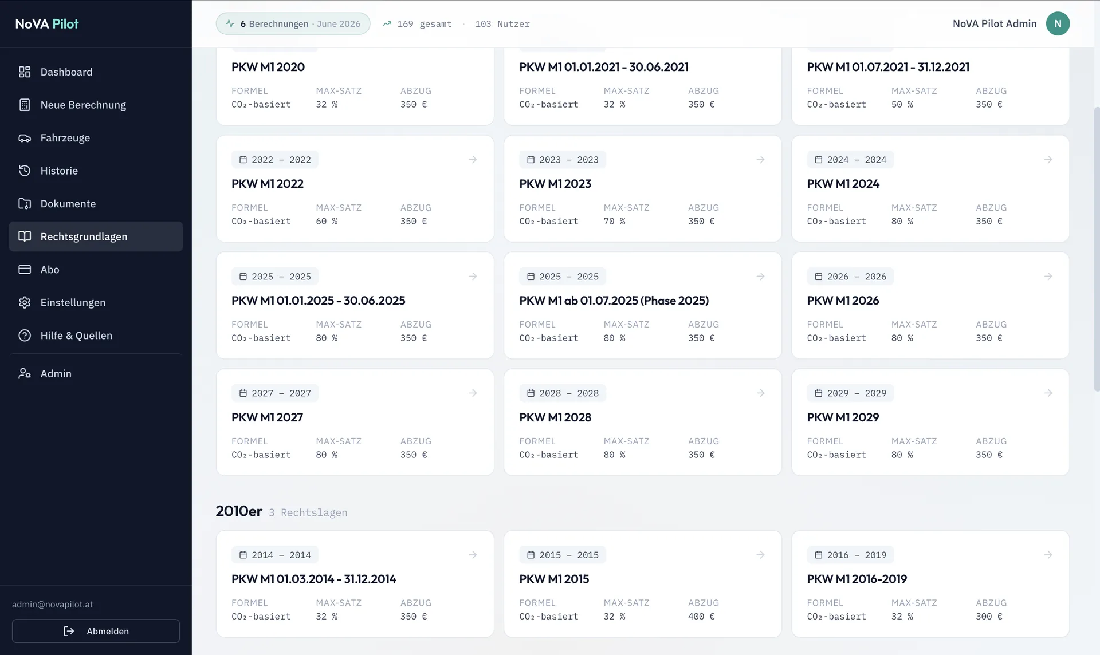Viewport: 1100px width, 655px height.
Task: Open PKW M1 01.01.2021 - 30.06.2021 card
Action: (642, 86)
